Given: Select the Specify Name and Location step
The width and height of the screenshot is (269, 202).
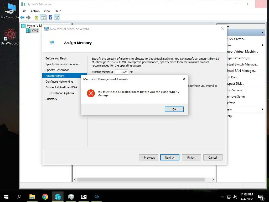Looking at the screenshot, I should click(x=63, y=64).
